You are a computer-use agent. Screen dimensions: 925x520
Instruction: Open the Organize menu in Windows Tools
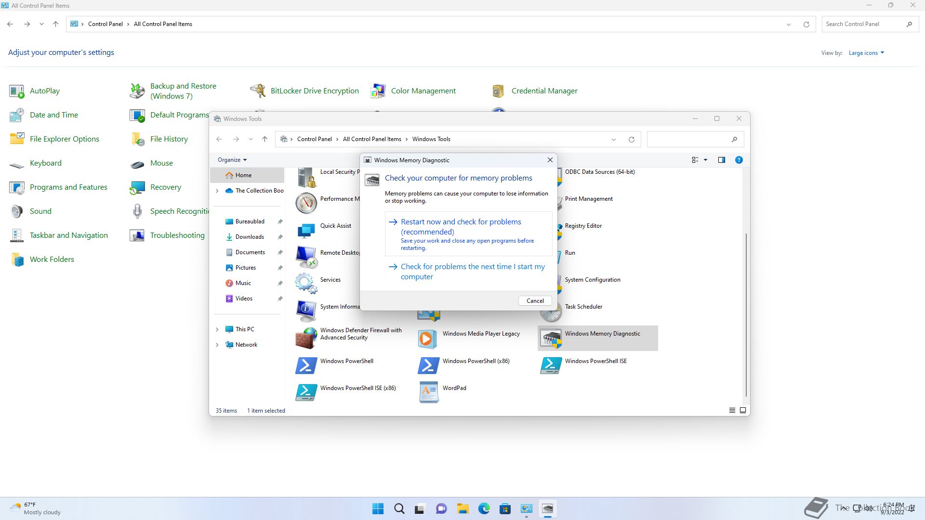(x=232, y=160)
